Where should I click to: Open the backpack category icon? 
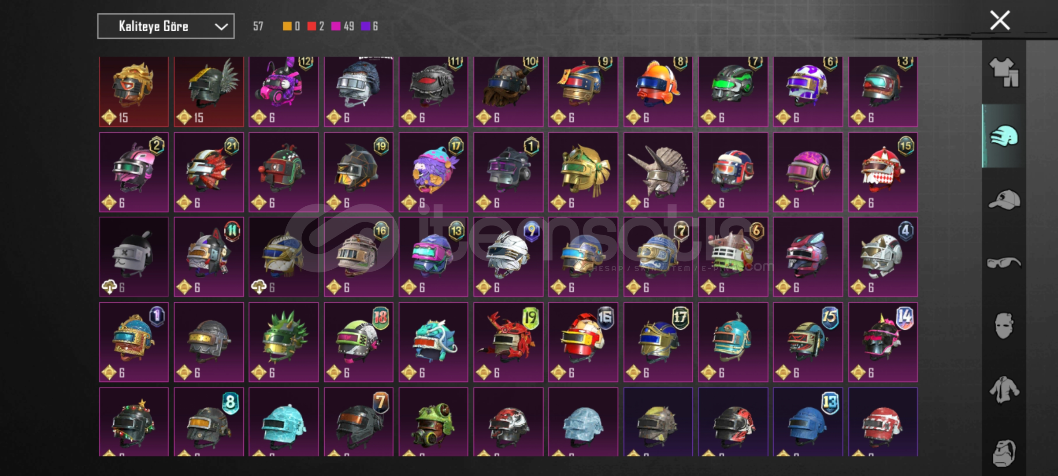(x=1004, y=453)
